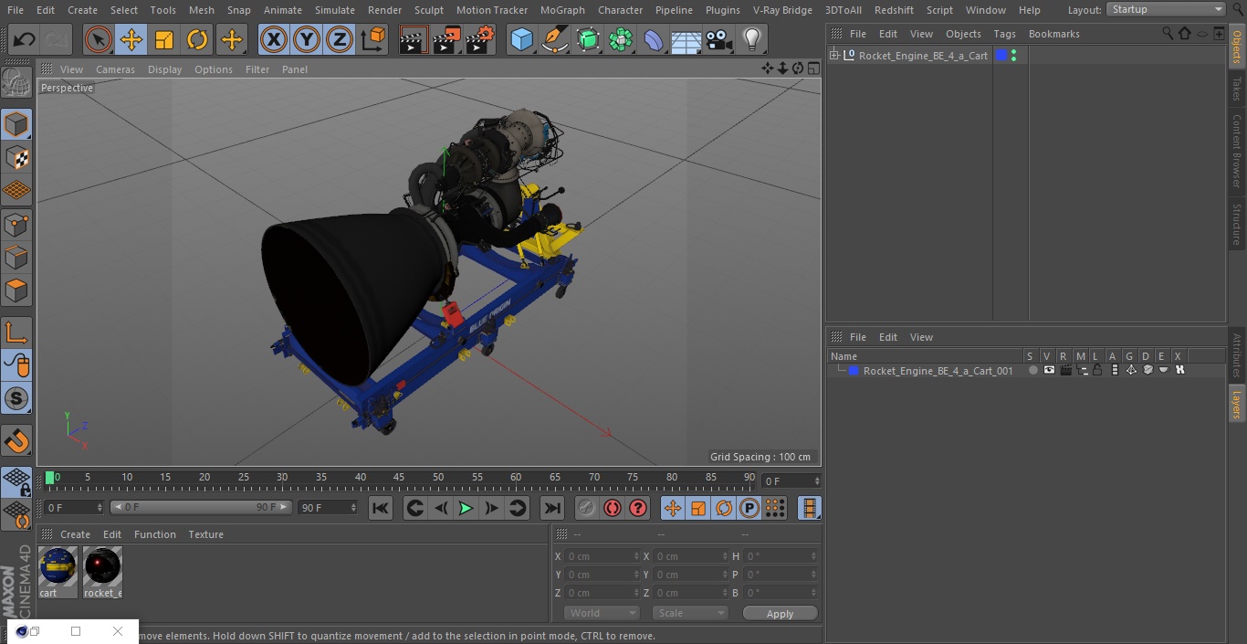
Task: Click the Object Manager search icon
Action: 1168,34
